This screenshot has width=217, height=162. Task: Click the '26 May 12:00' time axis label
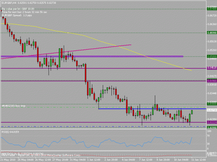coord(43,160)
